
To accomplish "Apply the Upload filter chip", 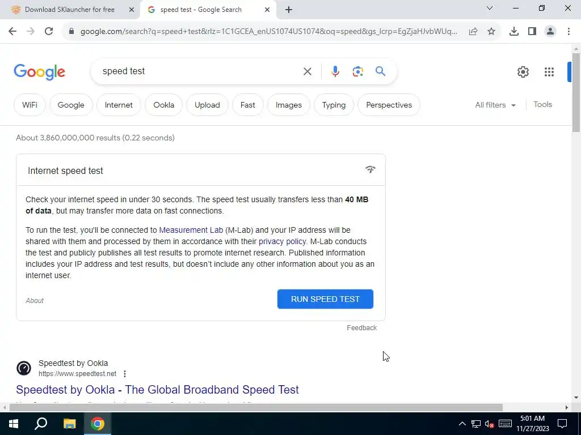I will [x=207, y=105].
